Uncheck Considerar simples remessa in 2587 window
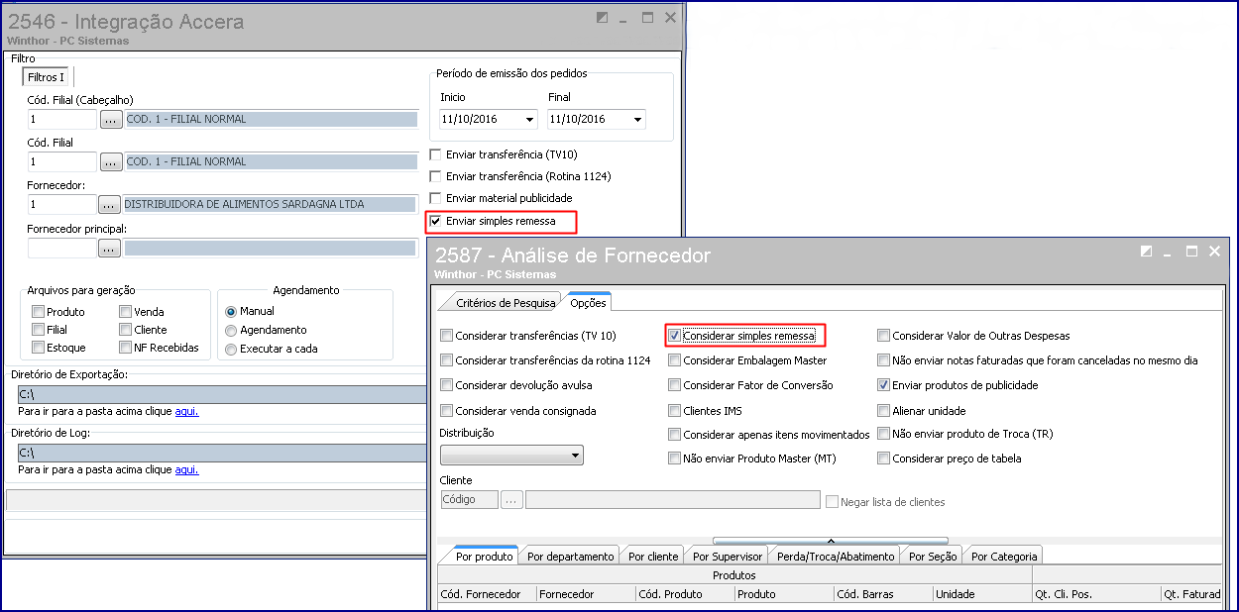This screenshot has width=1239, height=612. [x=674, y=336]
